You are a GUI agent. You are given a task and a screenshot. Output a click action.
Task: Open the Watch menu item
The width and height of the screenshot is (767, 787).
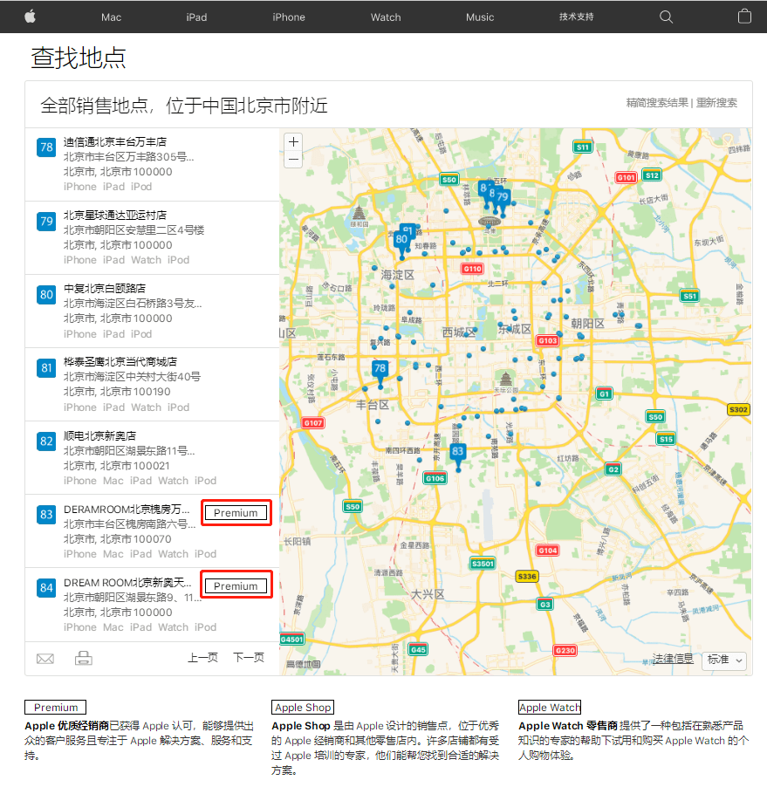point(386,17)
